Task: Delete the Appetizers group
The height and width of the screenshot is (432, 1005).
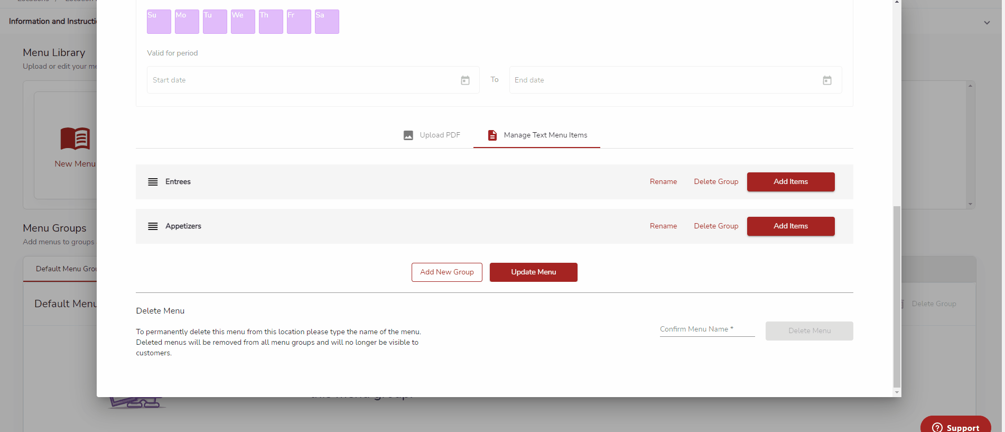Action: [716, 226]
